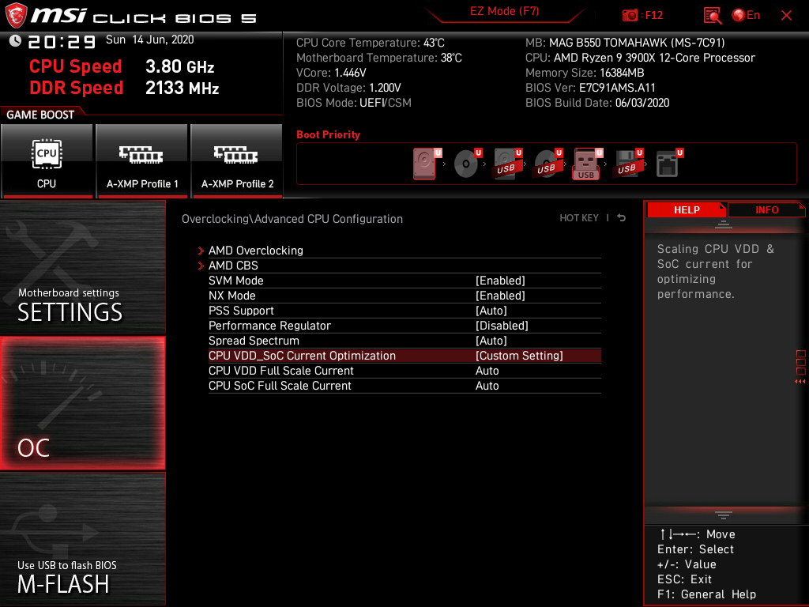Change NX Mode [Enabled] value
The image size is (809, 607).
(x=500, y=296)
